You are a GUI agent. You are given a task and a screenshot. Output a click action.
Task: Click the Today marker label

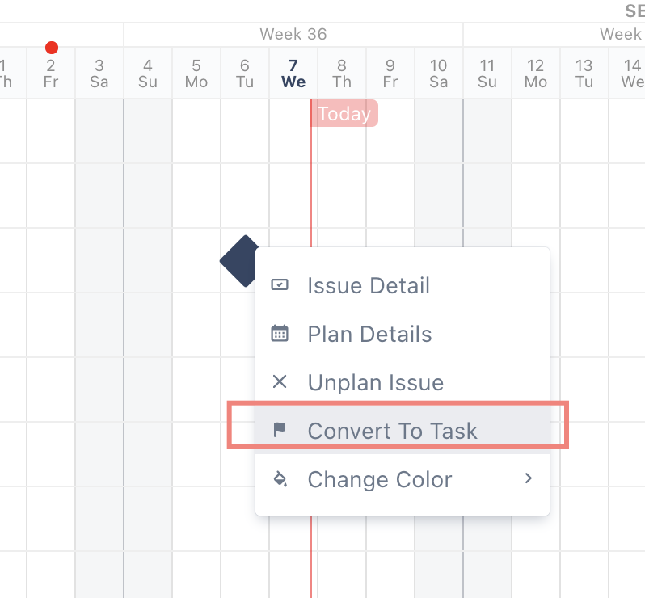click(344, 113)
